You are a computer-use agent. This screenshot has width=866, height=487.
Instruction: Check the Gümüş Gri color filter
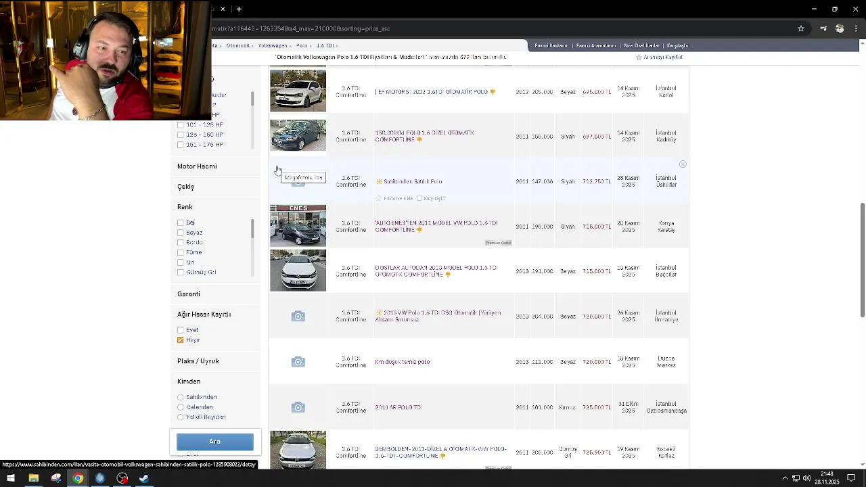click(181, 272)
